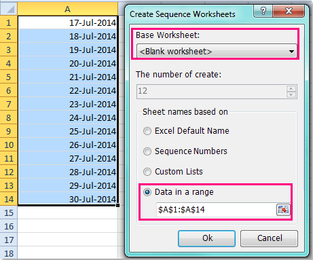Click cell containing 27-Jul-2014
The height and width of the screenshot is (260, 313).
[68, 158]
